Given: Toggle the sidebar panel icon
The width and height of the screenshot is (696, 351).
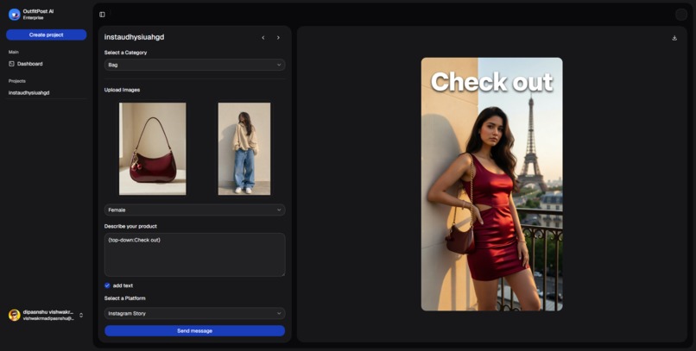Looking at the screenshot, I should tap(102, 15).
